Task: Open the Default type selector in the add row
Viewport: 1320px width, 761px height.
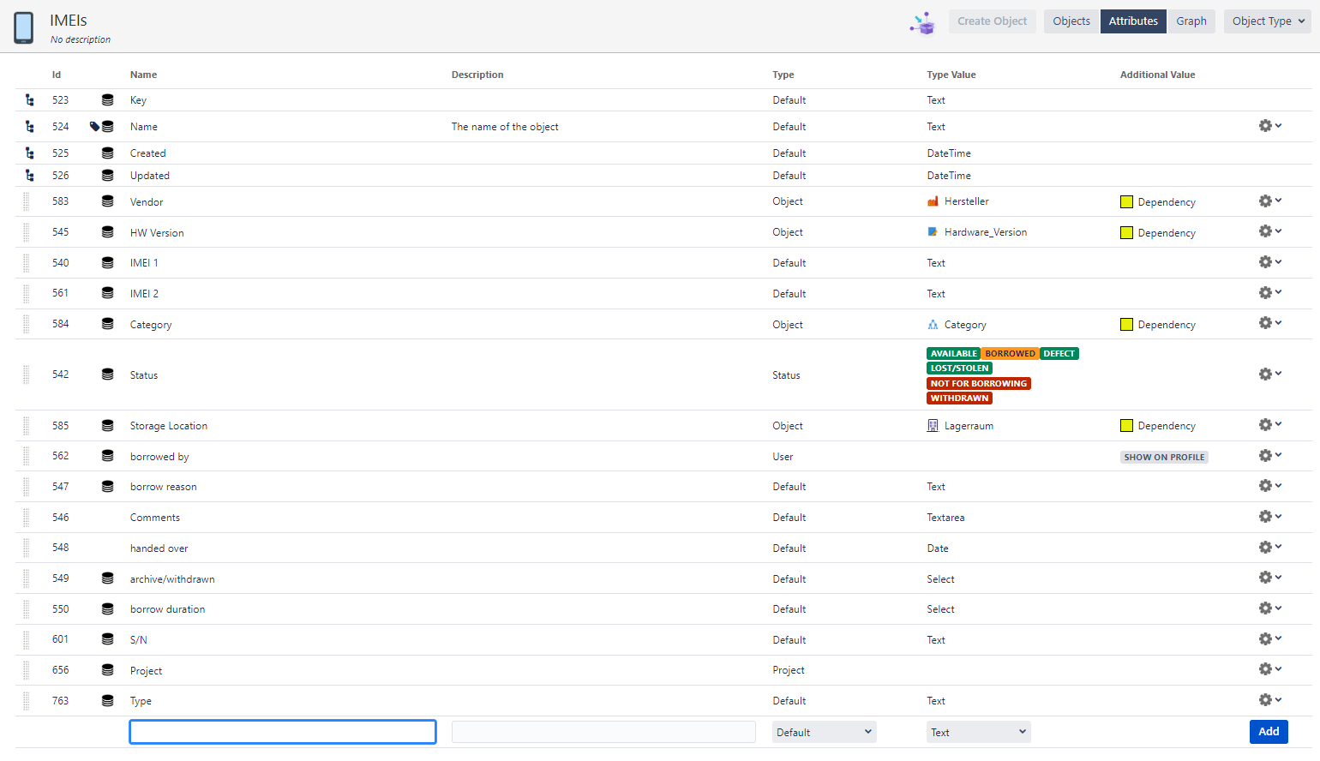Action: [x=824, y=732]
